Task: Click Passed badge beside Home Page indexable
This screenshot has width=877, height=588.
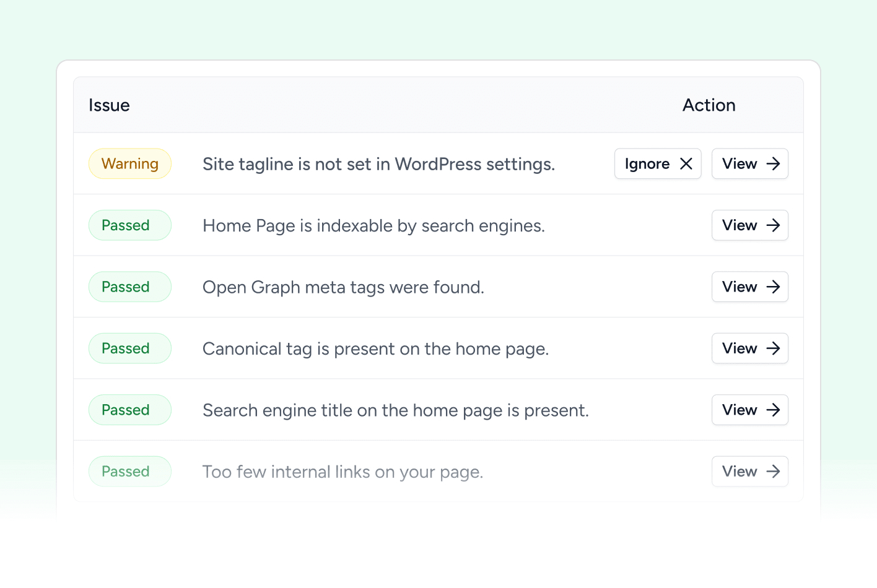Action: coord(130,225)
